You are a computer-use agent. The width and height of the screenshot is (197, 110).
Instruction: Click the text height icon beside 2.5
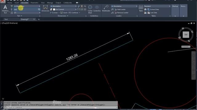click(12, 13)
